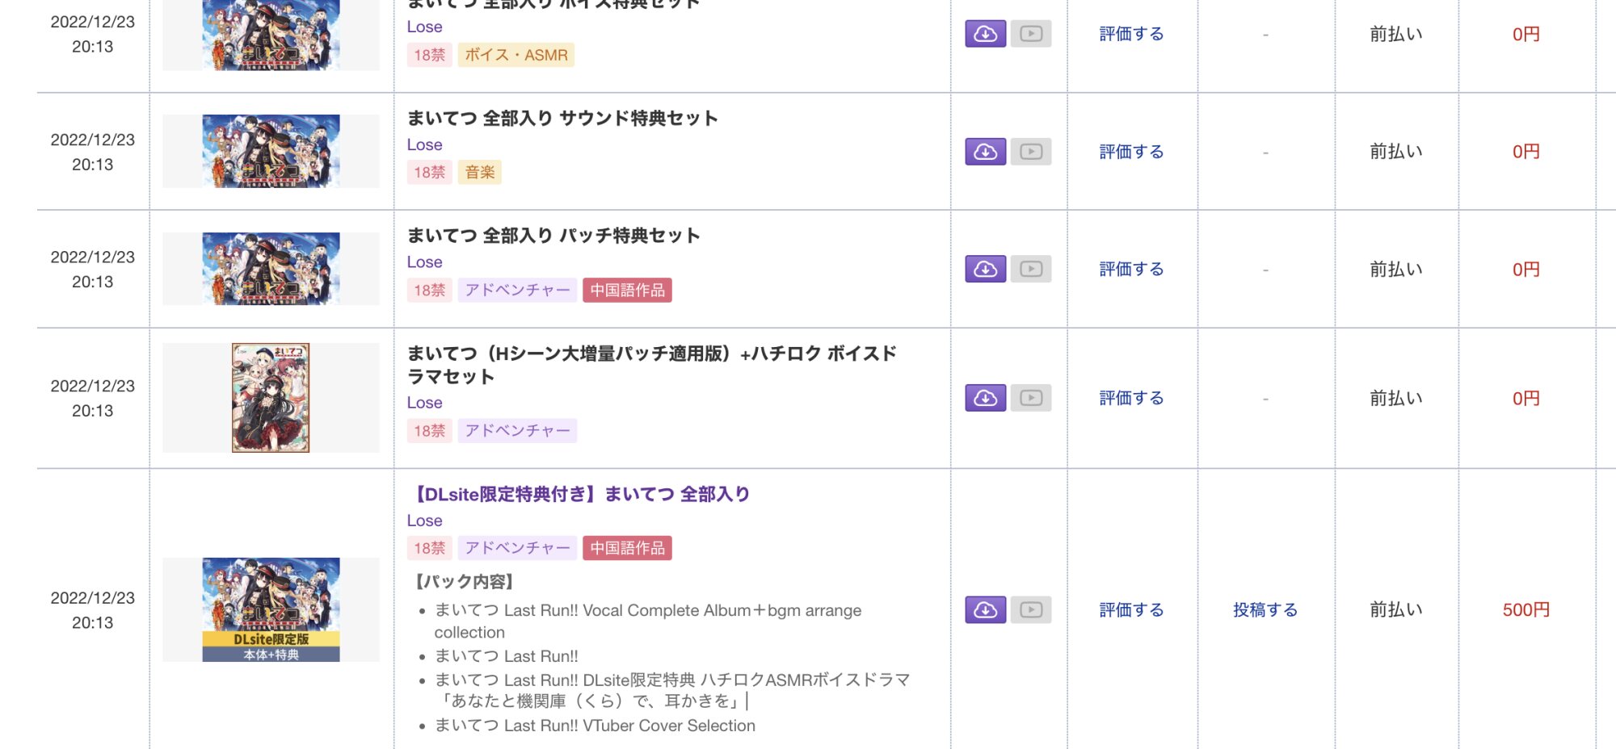Select the ボイス・ASMR genre tag
1616x749 pixels.
click(x=516, y=55)
